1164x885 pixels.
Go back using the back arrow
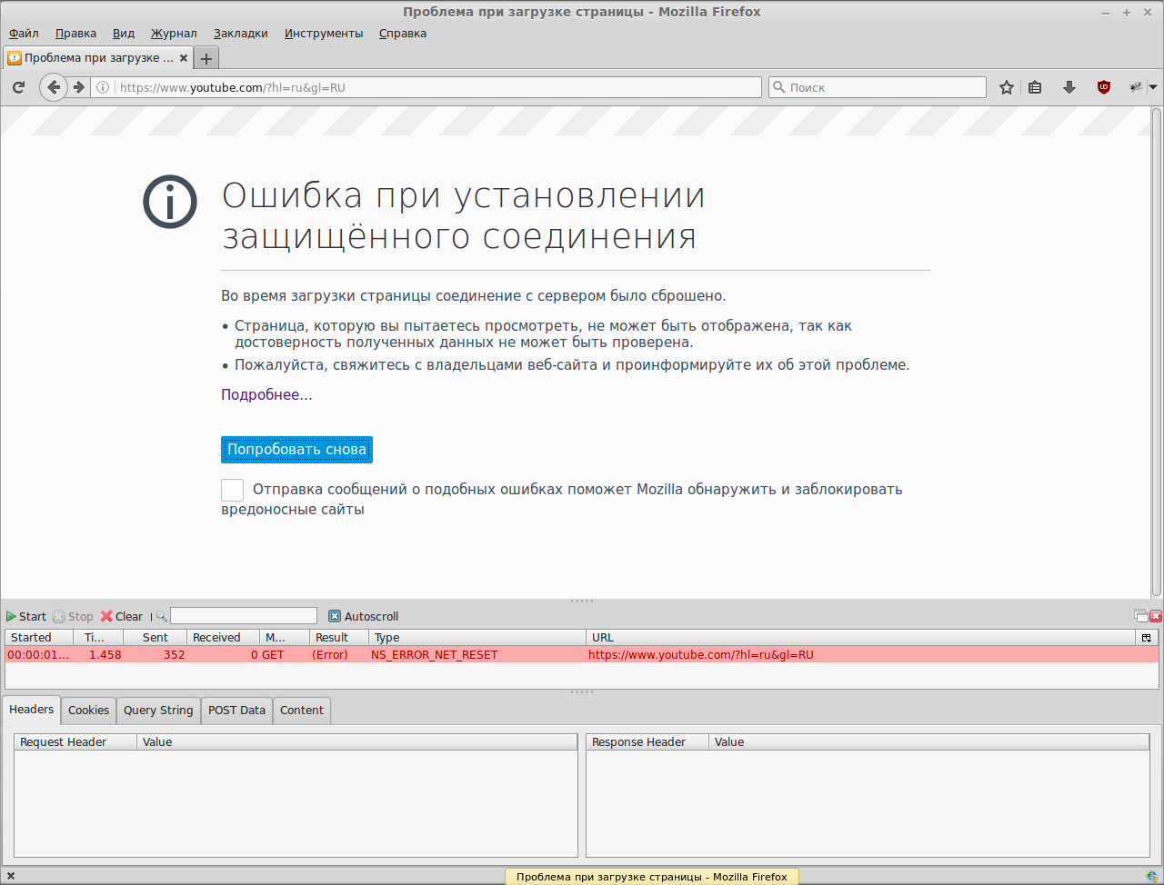54,87
